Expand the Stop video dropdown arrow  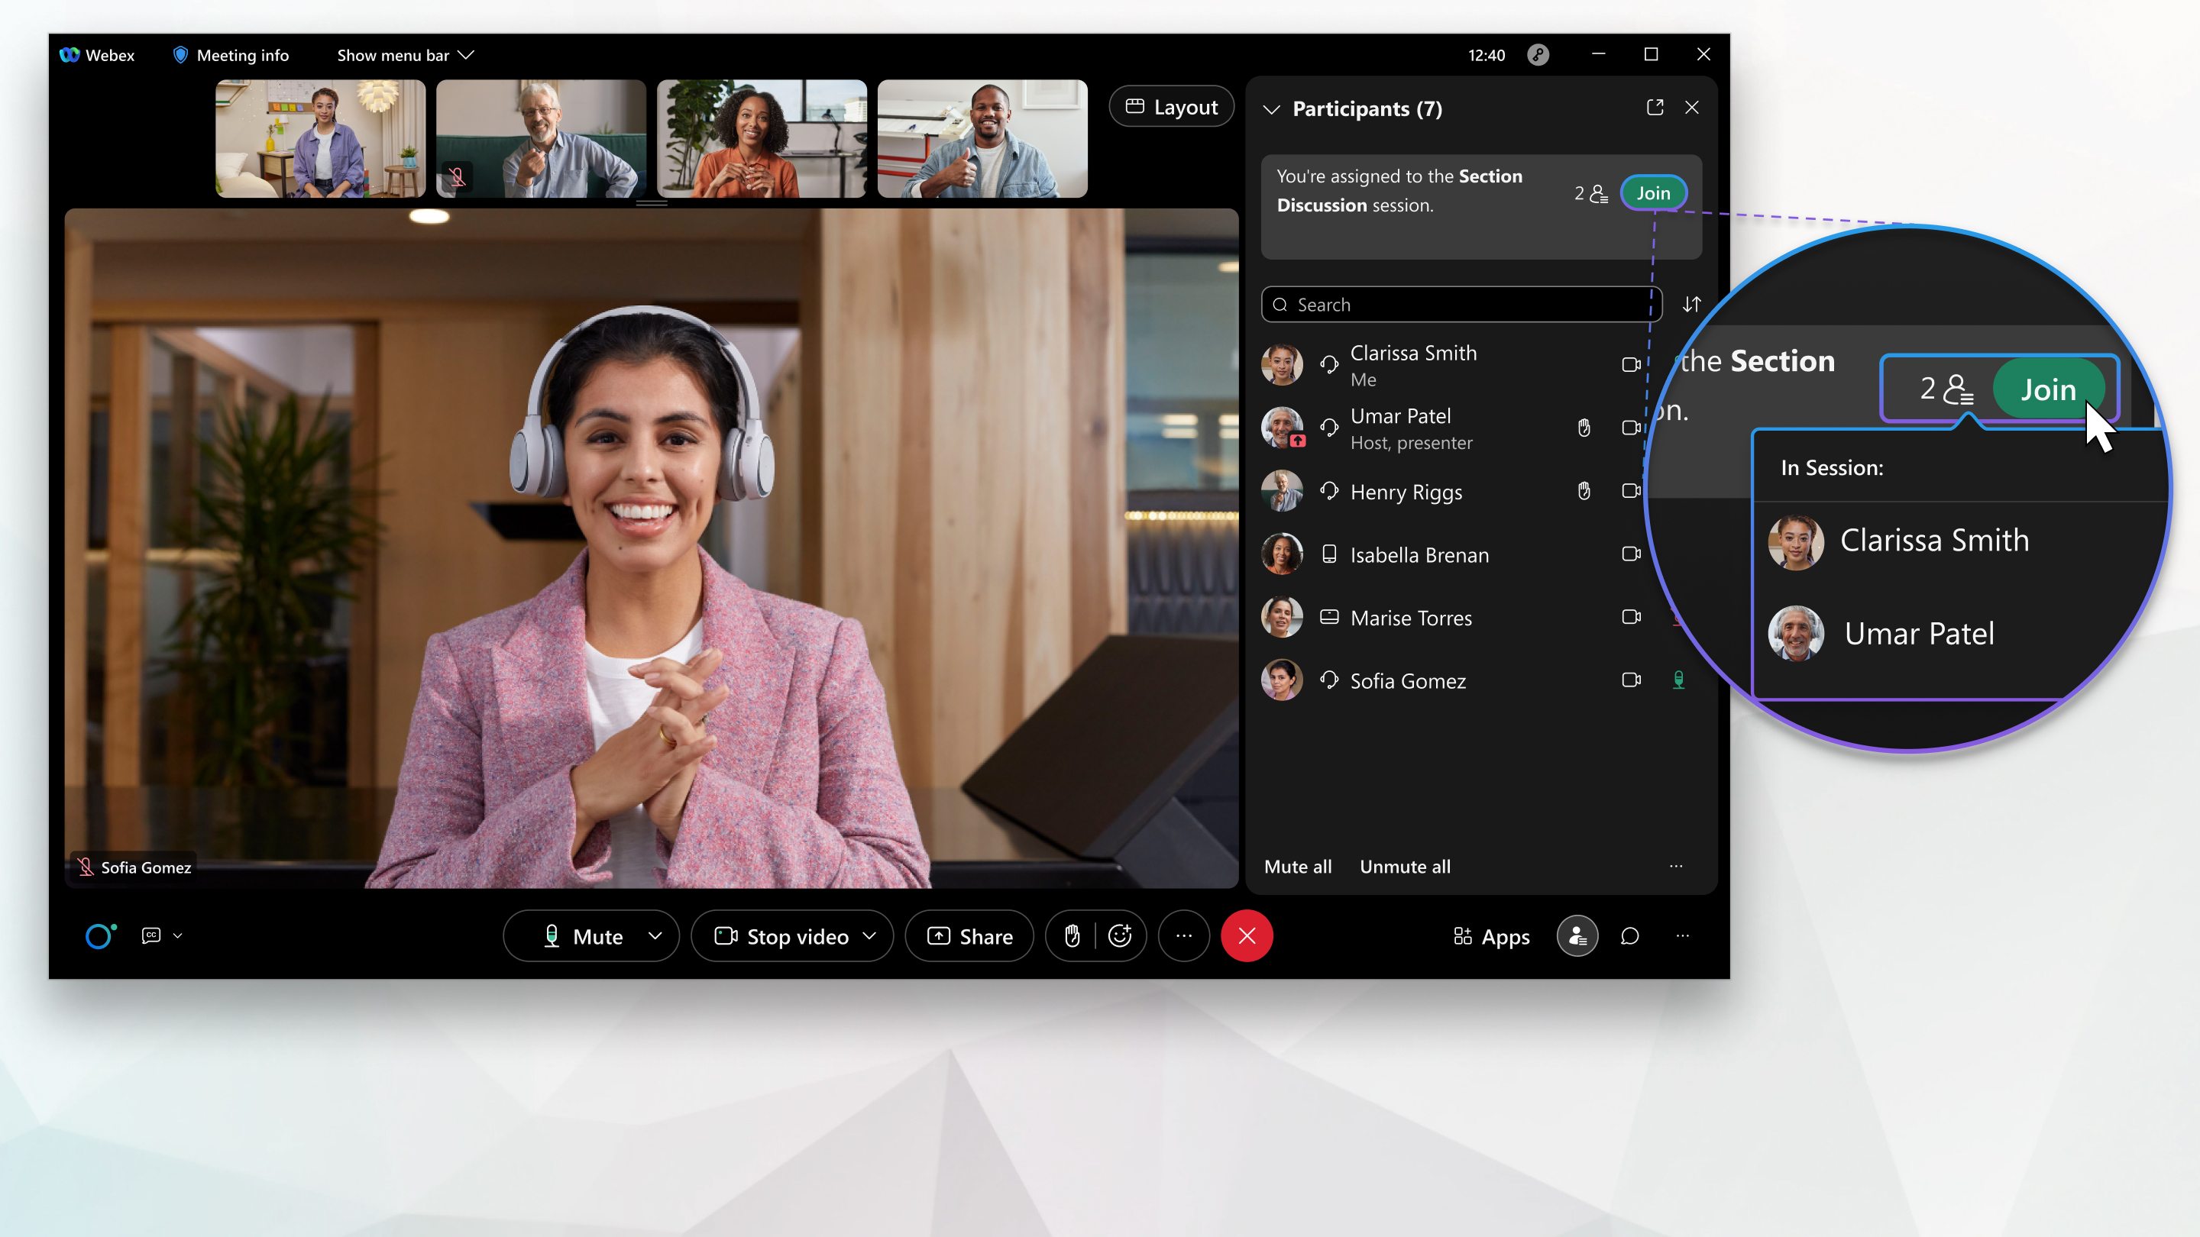tap(869, 936)
